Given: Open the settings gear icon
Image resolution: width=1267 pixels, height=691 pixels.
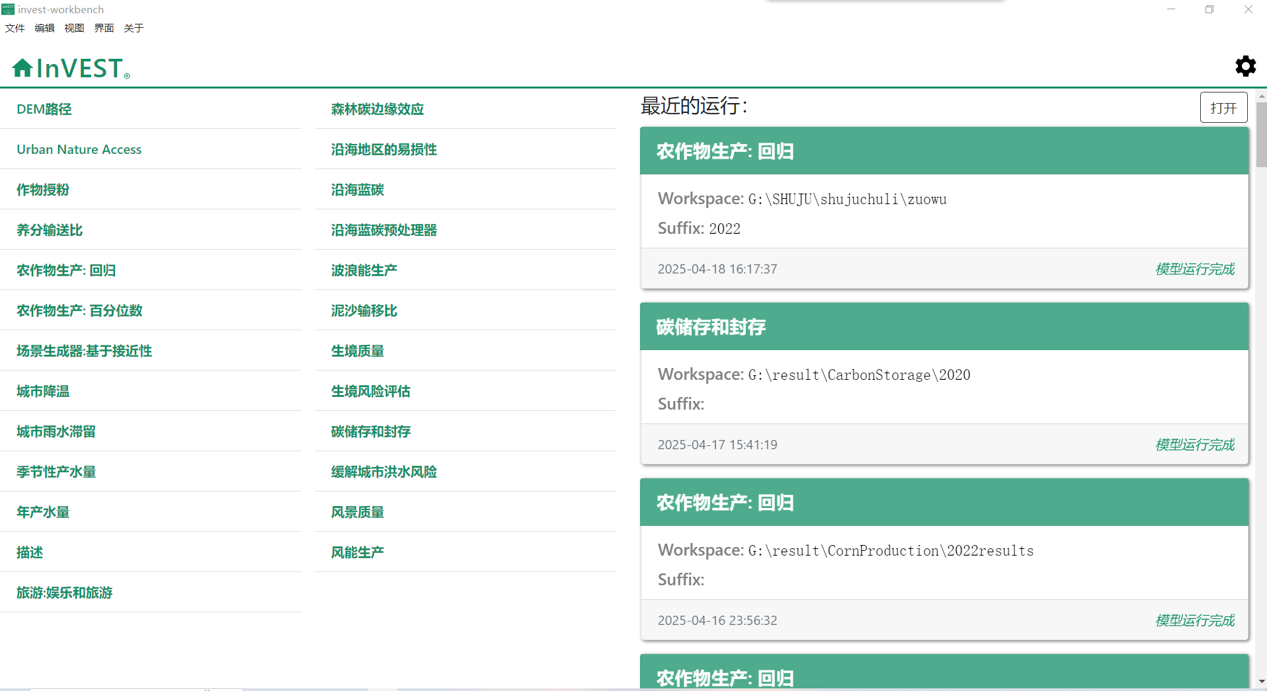Looking at the screenshot, I should 1246,66.
